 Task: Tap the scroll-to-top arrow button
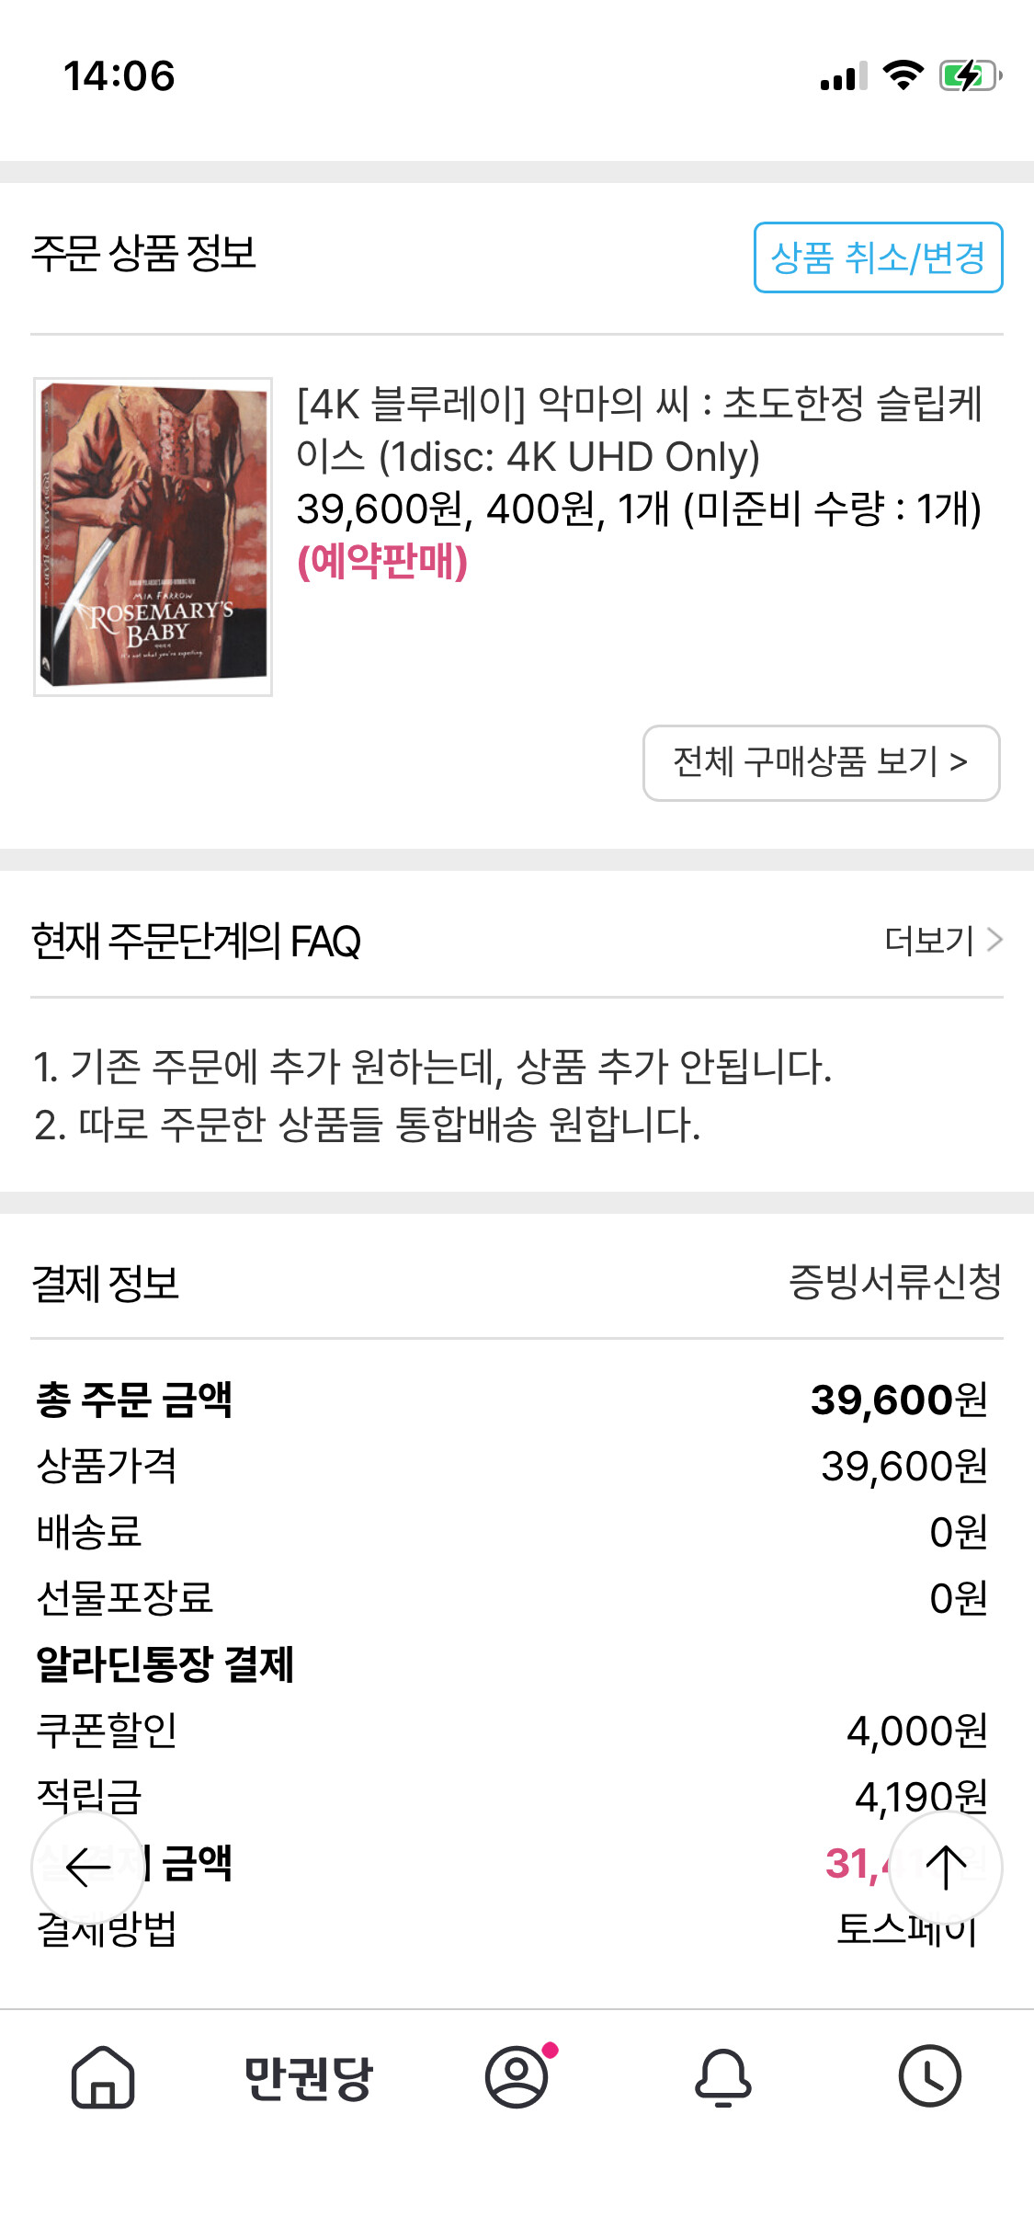[946, 1868]
